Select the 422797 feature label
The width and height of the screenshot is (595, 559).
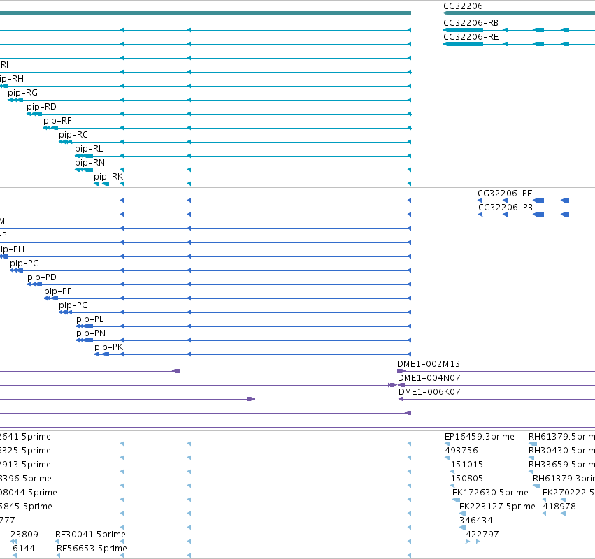click(x=482, y=535)
